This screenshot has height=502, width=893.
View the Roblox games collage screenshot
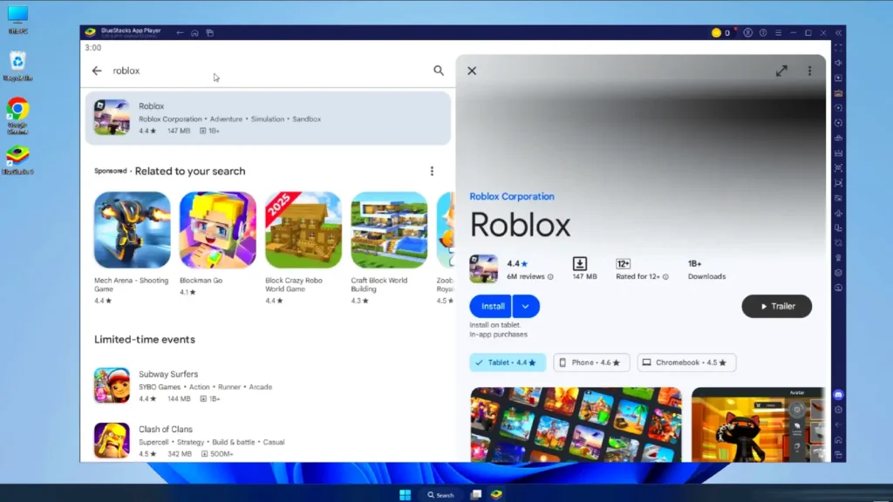[x=576, y=424]
